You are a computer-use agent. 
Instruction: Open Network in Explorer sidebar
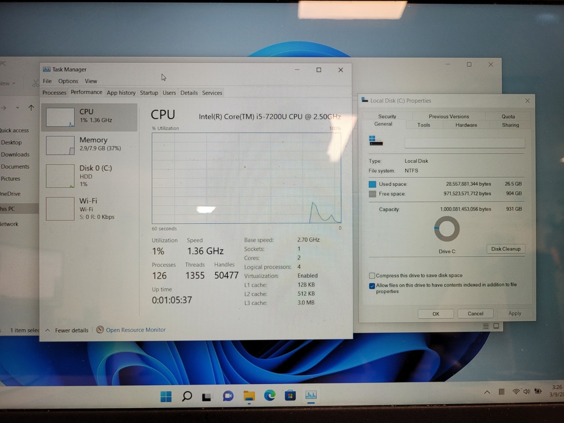pos(9,224)
